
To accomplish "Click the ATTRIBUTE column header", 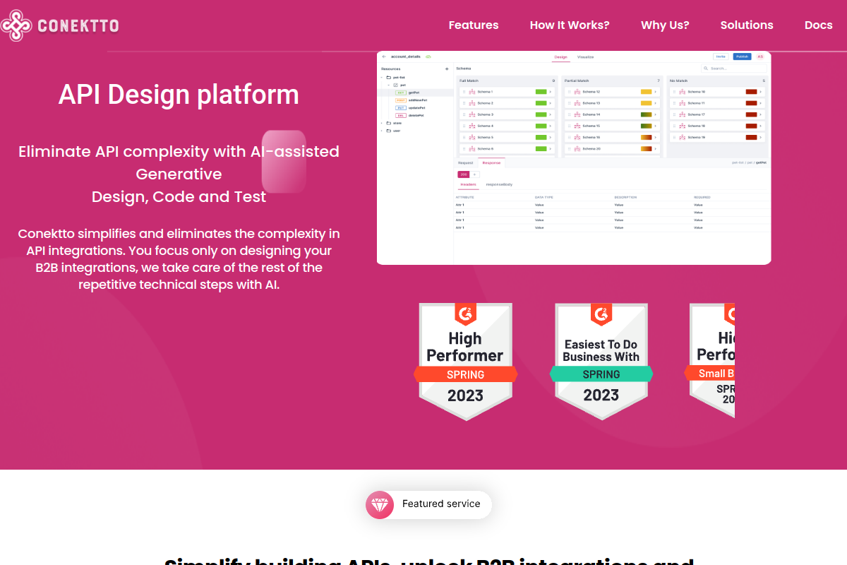I will [x=465, y=197].
